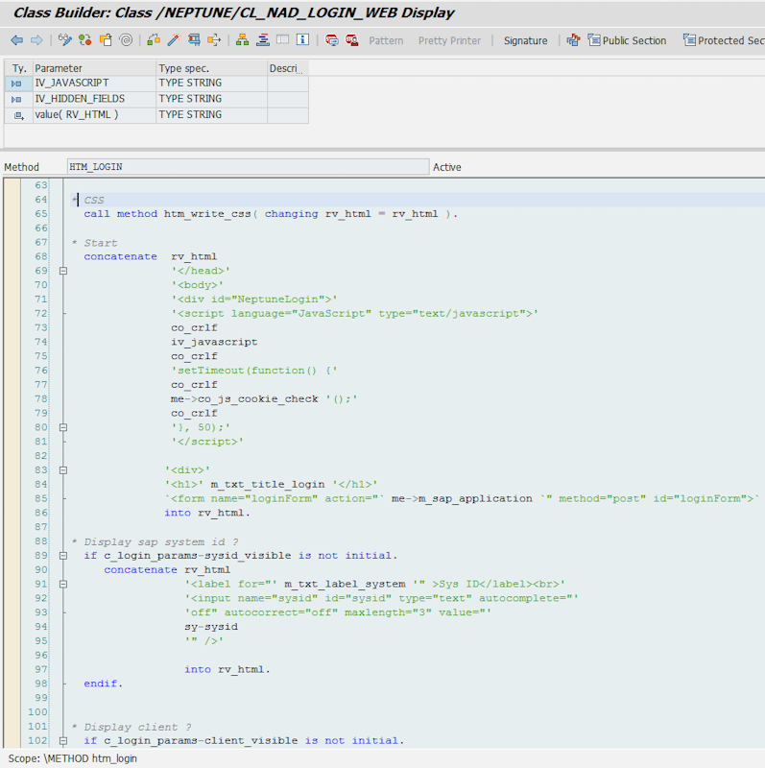The width and height of the screenshot is (765, 768).
Task: Click 'concatenate' keyword on line 68
Action: (x=121, y=256)
